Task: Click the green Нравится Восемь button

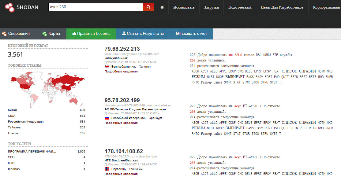Action: [x=91, y=34]
